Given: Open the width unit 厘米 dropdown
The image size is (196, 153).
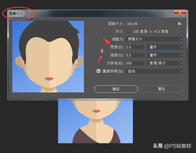Looking at the screenshot, I should (x=165, y=47).
